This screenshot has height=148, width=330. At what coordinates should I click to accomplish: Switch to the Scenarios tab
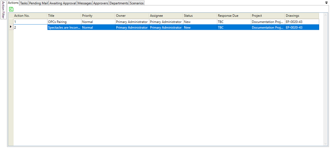137,3
